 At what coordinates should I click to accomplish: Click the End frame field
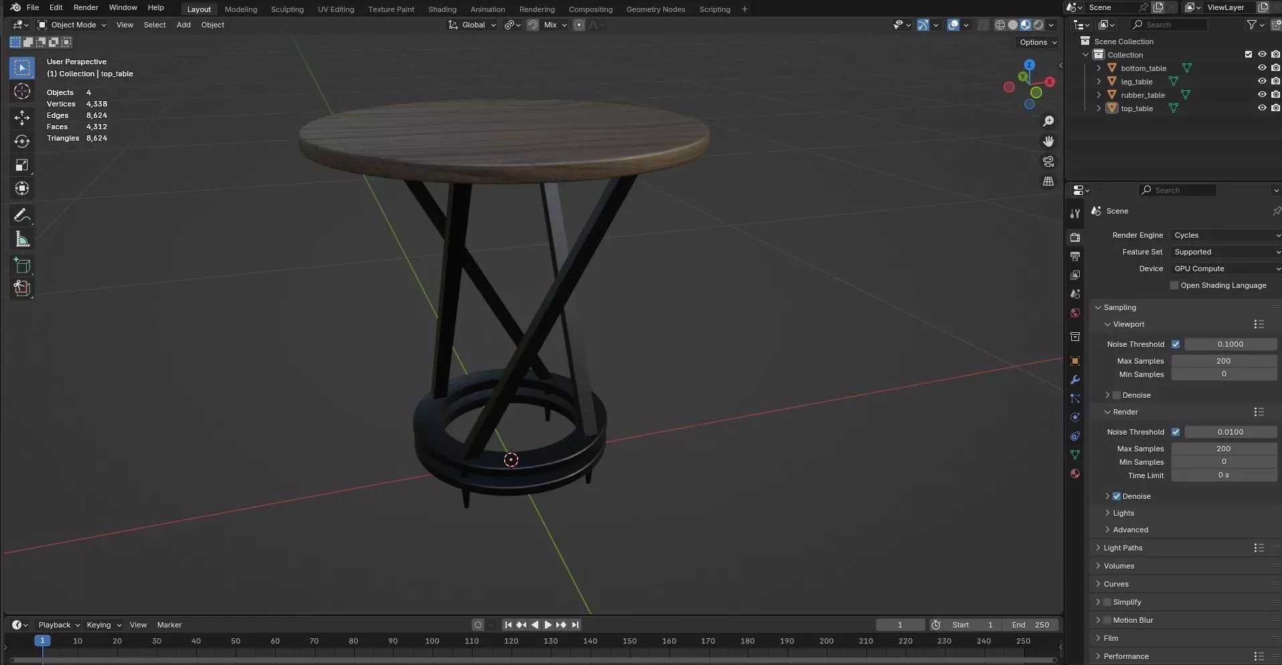1031,625
